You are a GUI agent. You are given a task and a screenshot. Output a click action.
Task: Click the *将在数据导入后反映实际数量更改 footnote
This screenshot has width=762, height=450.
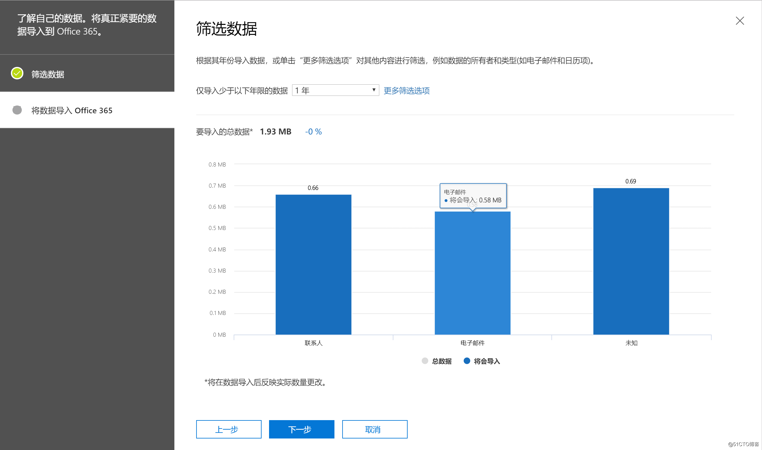(x=265, y=382)
